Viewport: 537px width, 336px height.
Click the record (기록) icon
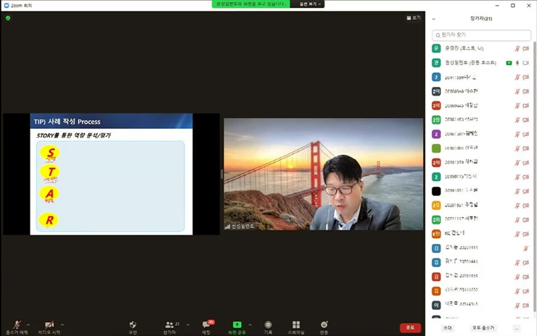click(x=268, y=324)
